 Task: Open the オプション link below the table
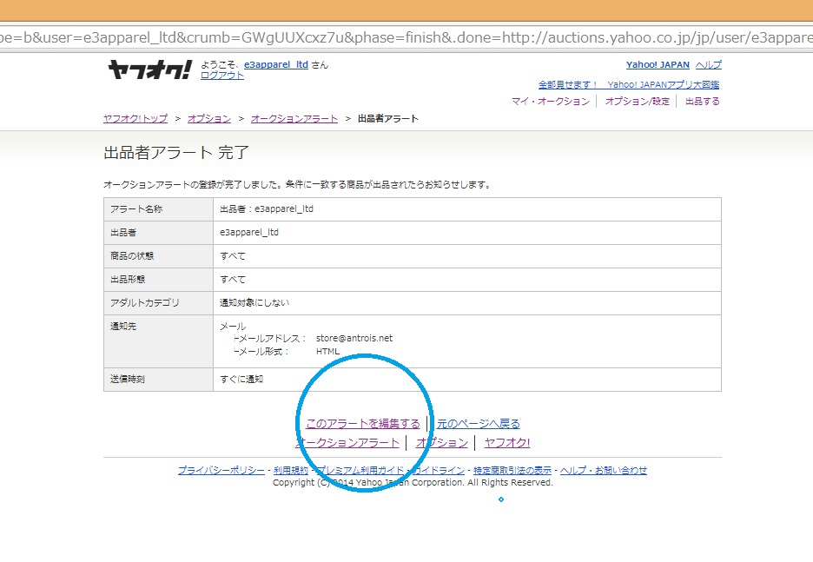[x=442, y=443]
